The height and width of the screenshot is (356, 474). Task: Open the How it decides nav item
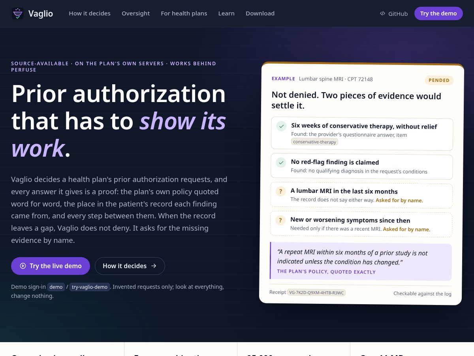(90, 13)
